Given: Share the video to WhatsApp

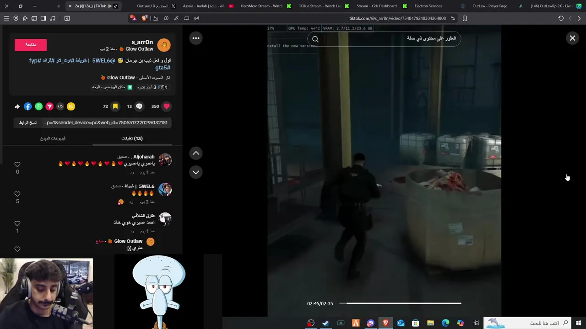Looking at the screenshot, I should point(38,106).
